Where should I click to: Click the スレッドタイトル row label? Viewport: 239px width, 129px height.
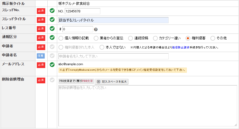14,19
